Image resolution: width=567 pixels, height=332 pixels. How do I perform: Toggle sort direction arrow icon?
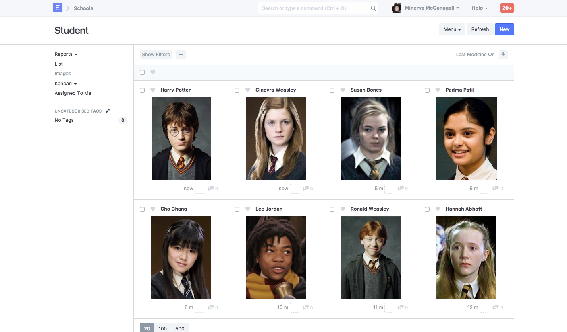coord(503,55)
